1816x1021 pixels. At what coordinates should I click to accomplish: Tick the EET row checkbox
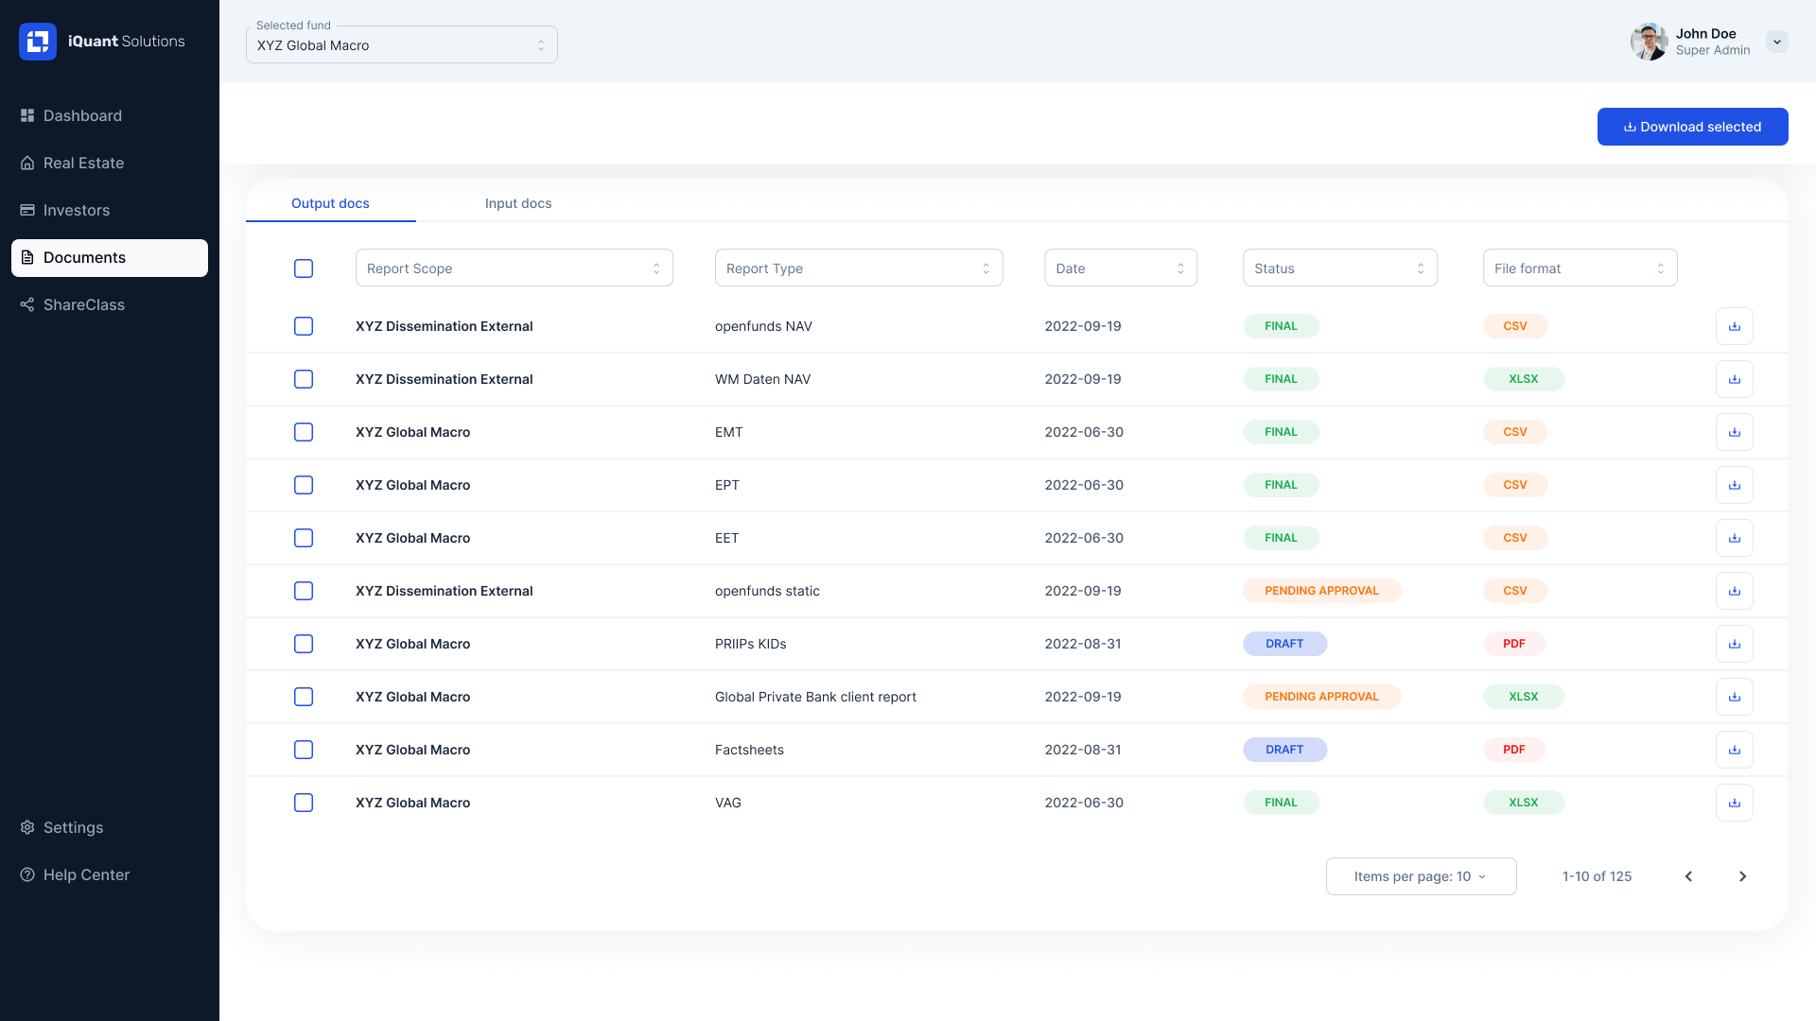(304, 538)
